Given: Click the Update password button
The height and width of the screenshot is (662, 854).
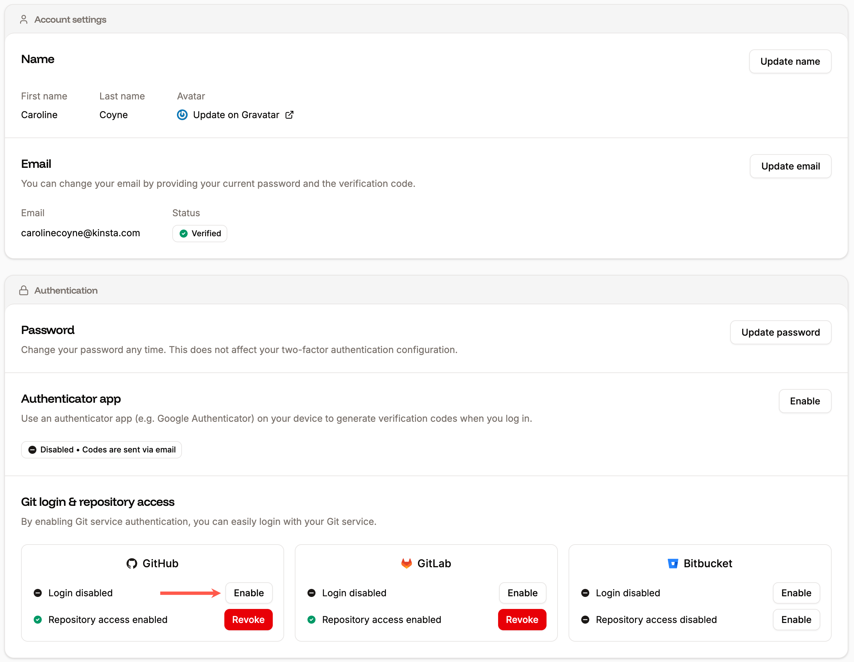Looking at the screenshot, I should coord(781,332).
